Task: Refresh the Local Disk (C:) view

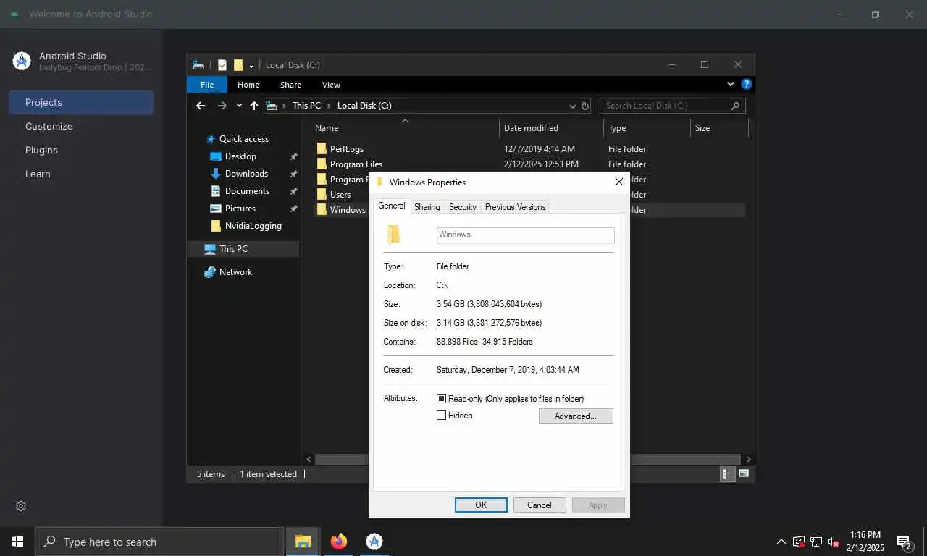Action: pos(585,106)
